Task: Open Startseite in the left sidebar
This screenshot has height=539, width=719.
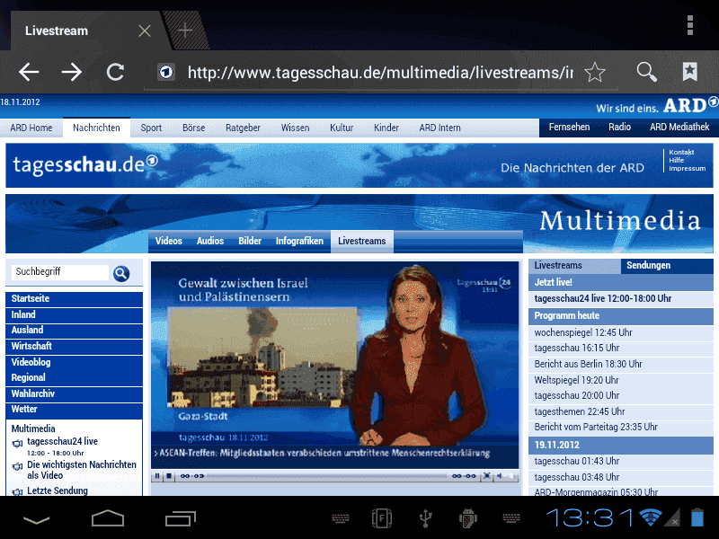Action: [75, 299]
